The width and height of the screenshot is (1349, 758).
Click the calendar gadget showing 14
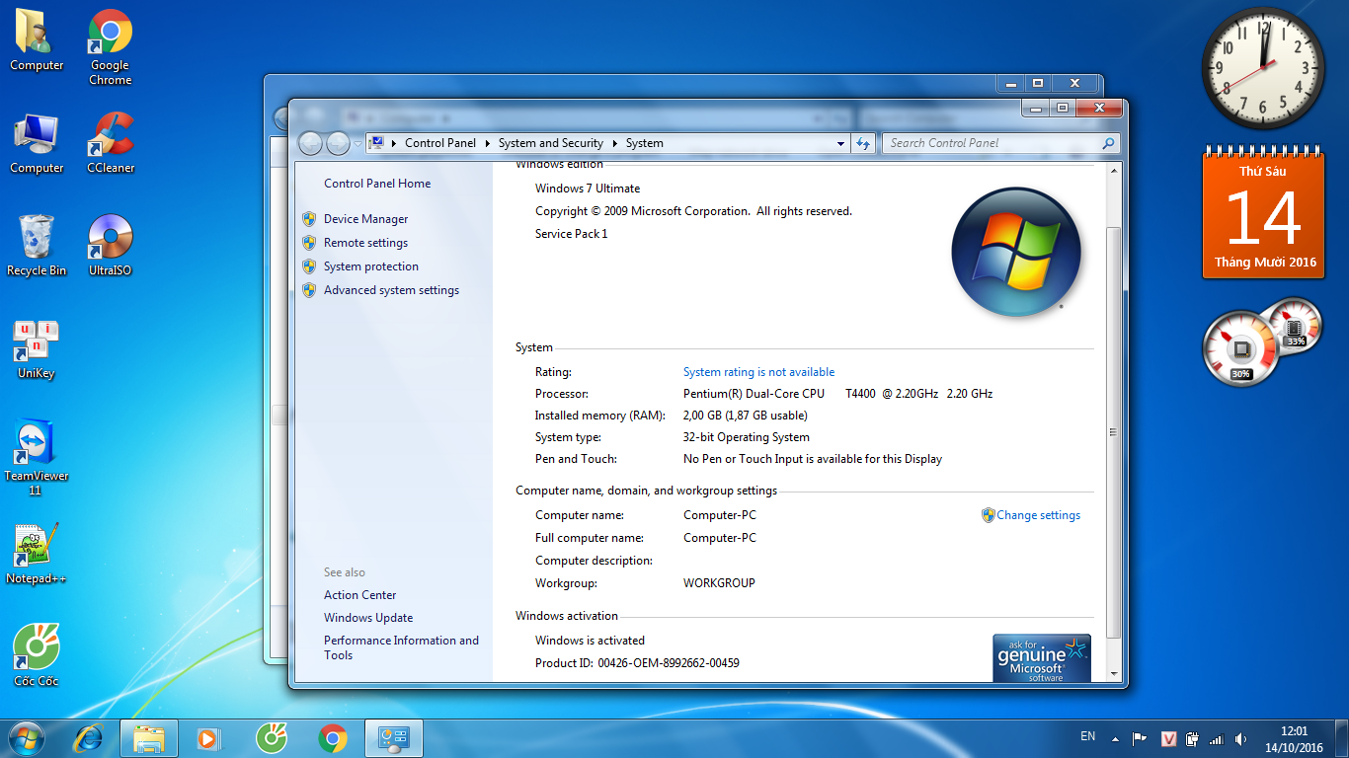click(x=1264, y=213)
